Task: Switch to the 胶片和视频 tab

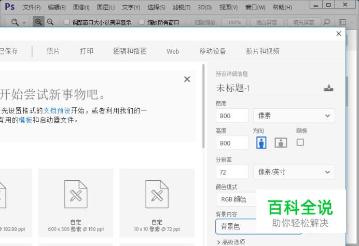Action: 263,51
